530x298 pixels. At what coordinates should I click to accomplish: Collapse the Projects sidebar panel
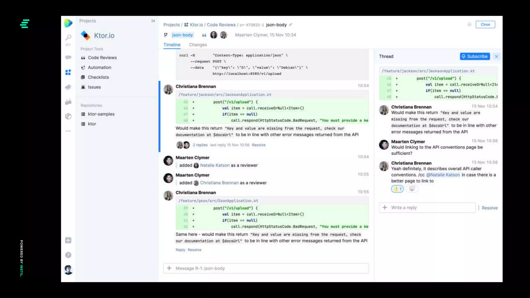point(153,21)
